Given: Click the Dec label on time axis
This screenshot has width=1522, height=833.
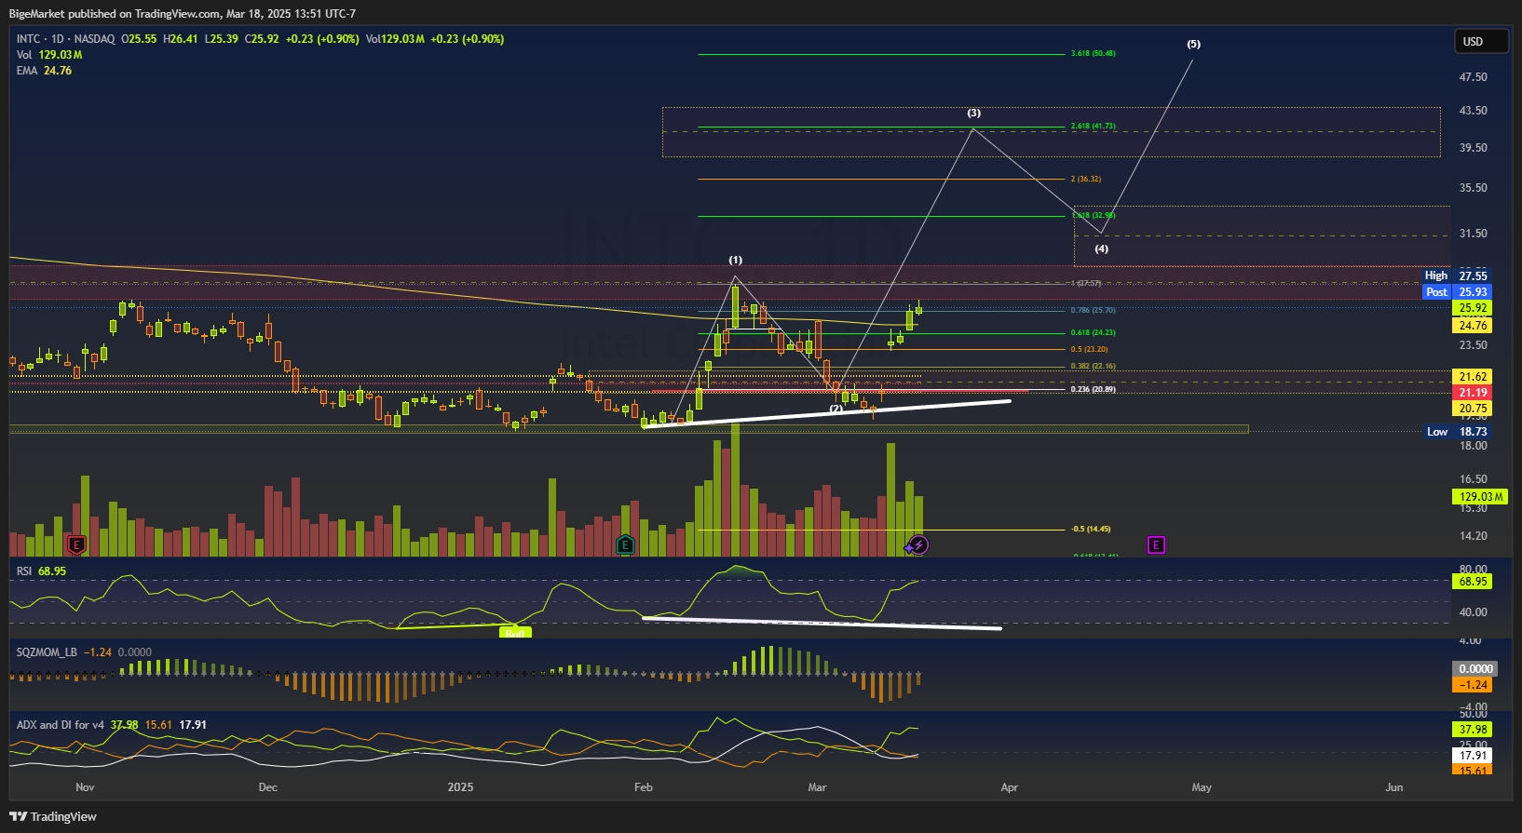Looking at the screenshot, I should [268, 787].
